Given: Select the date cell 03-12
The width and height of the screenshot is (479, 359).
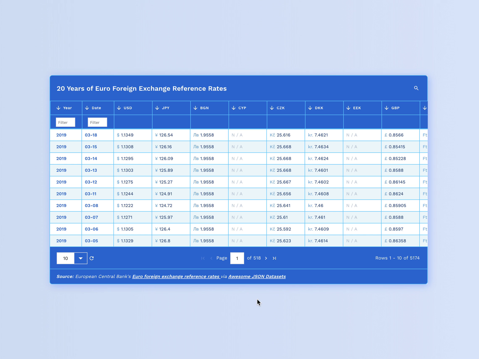Looking at the screenshot, I should pyautogui.click(x=91, y=182).
